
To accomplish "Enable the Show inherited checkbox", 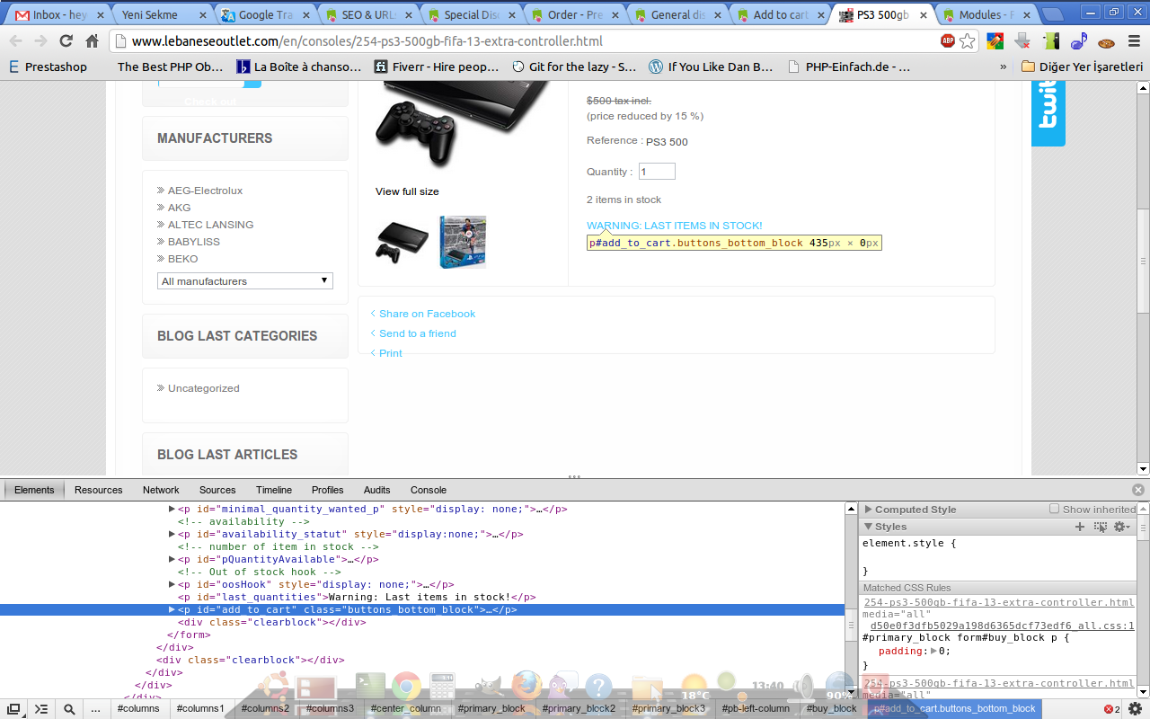I will (1055, 509).
